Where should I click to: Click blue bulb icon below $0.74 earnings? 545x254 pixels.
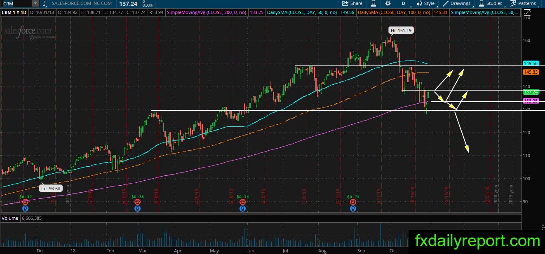pyautogui.click(x=242, y=208)
